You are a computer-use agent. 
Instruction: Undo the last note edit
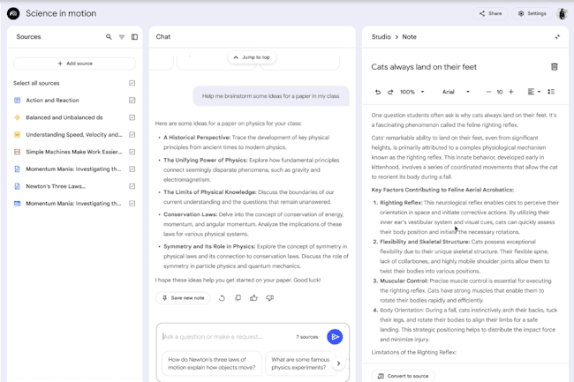(378, 92)
